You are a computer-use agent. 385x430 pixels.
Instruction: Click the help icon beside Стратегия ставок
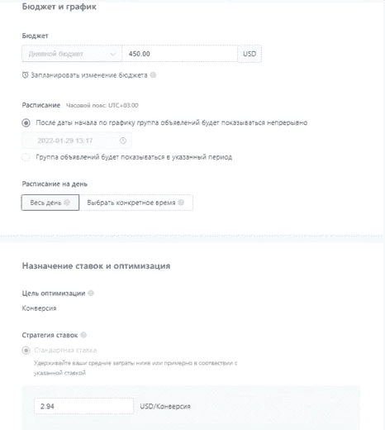[83, 335]
